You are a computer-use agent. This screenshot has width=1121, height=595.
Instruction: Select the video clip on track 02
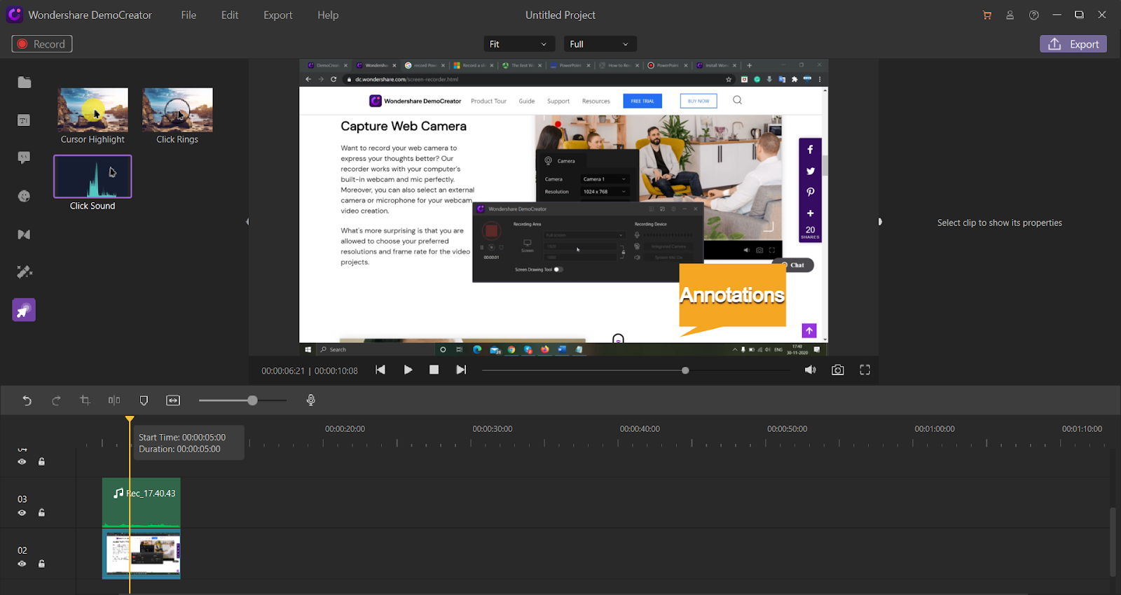[142, 554]
